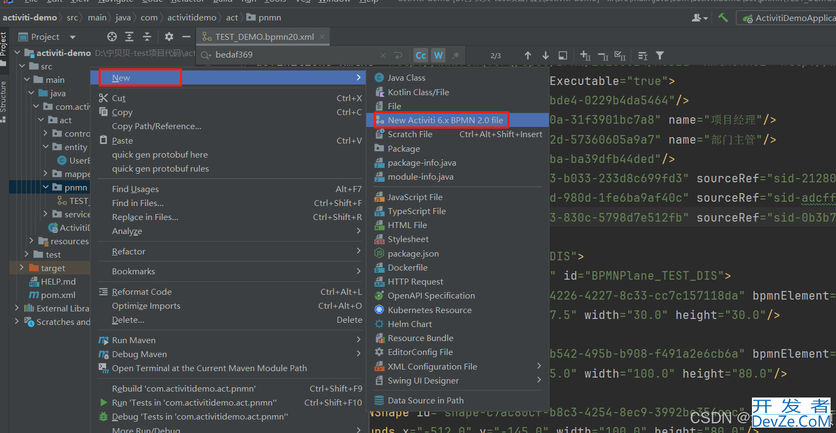Open search history magnifier icon
836x433 pixels.
(x=206, y=55)
